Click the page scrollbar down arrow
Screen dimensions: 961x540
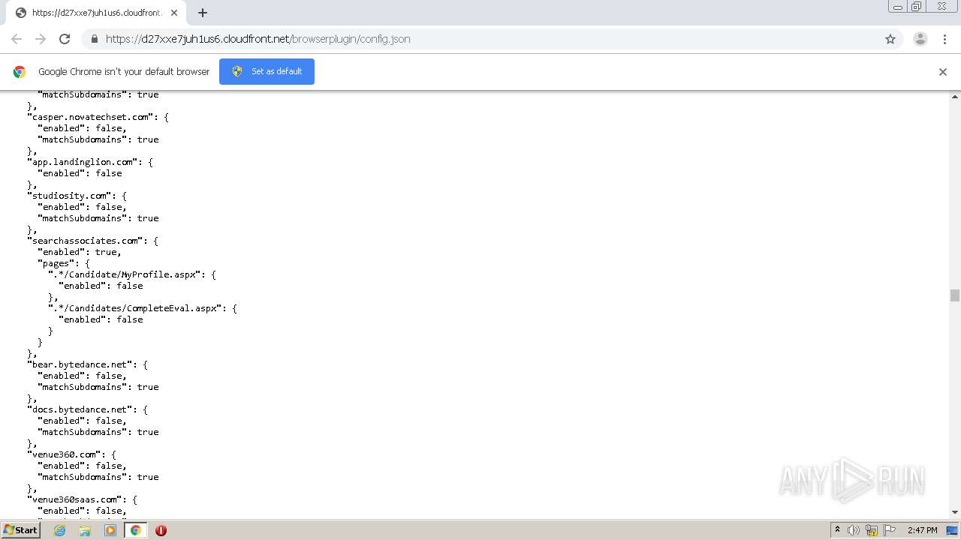(955, 512)
